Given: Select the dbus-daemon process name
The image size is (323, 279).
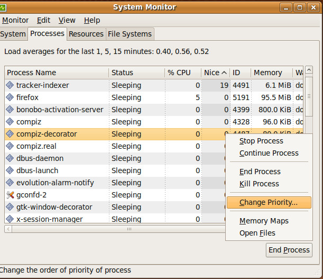Looking at the screenshot, I should pyautogui.click(x=40, y=158).
